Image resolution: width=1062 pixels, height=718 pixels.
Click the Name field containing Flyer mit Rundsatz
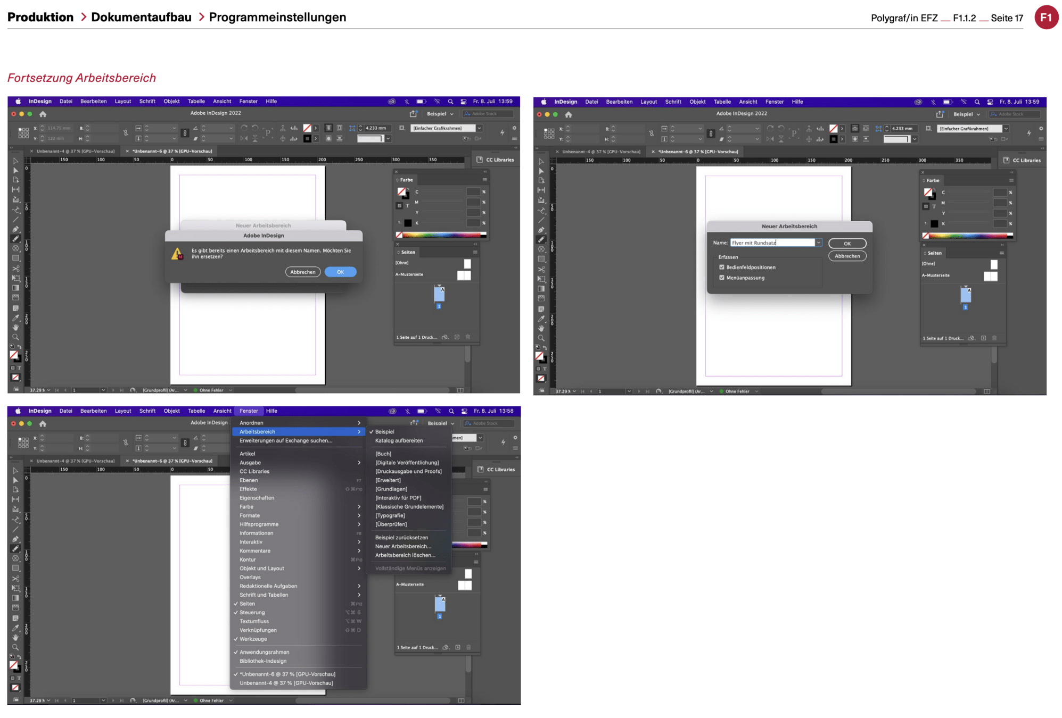tap(772, 243)
